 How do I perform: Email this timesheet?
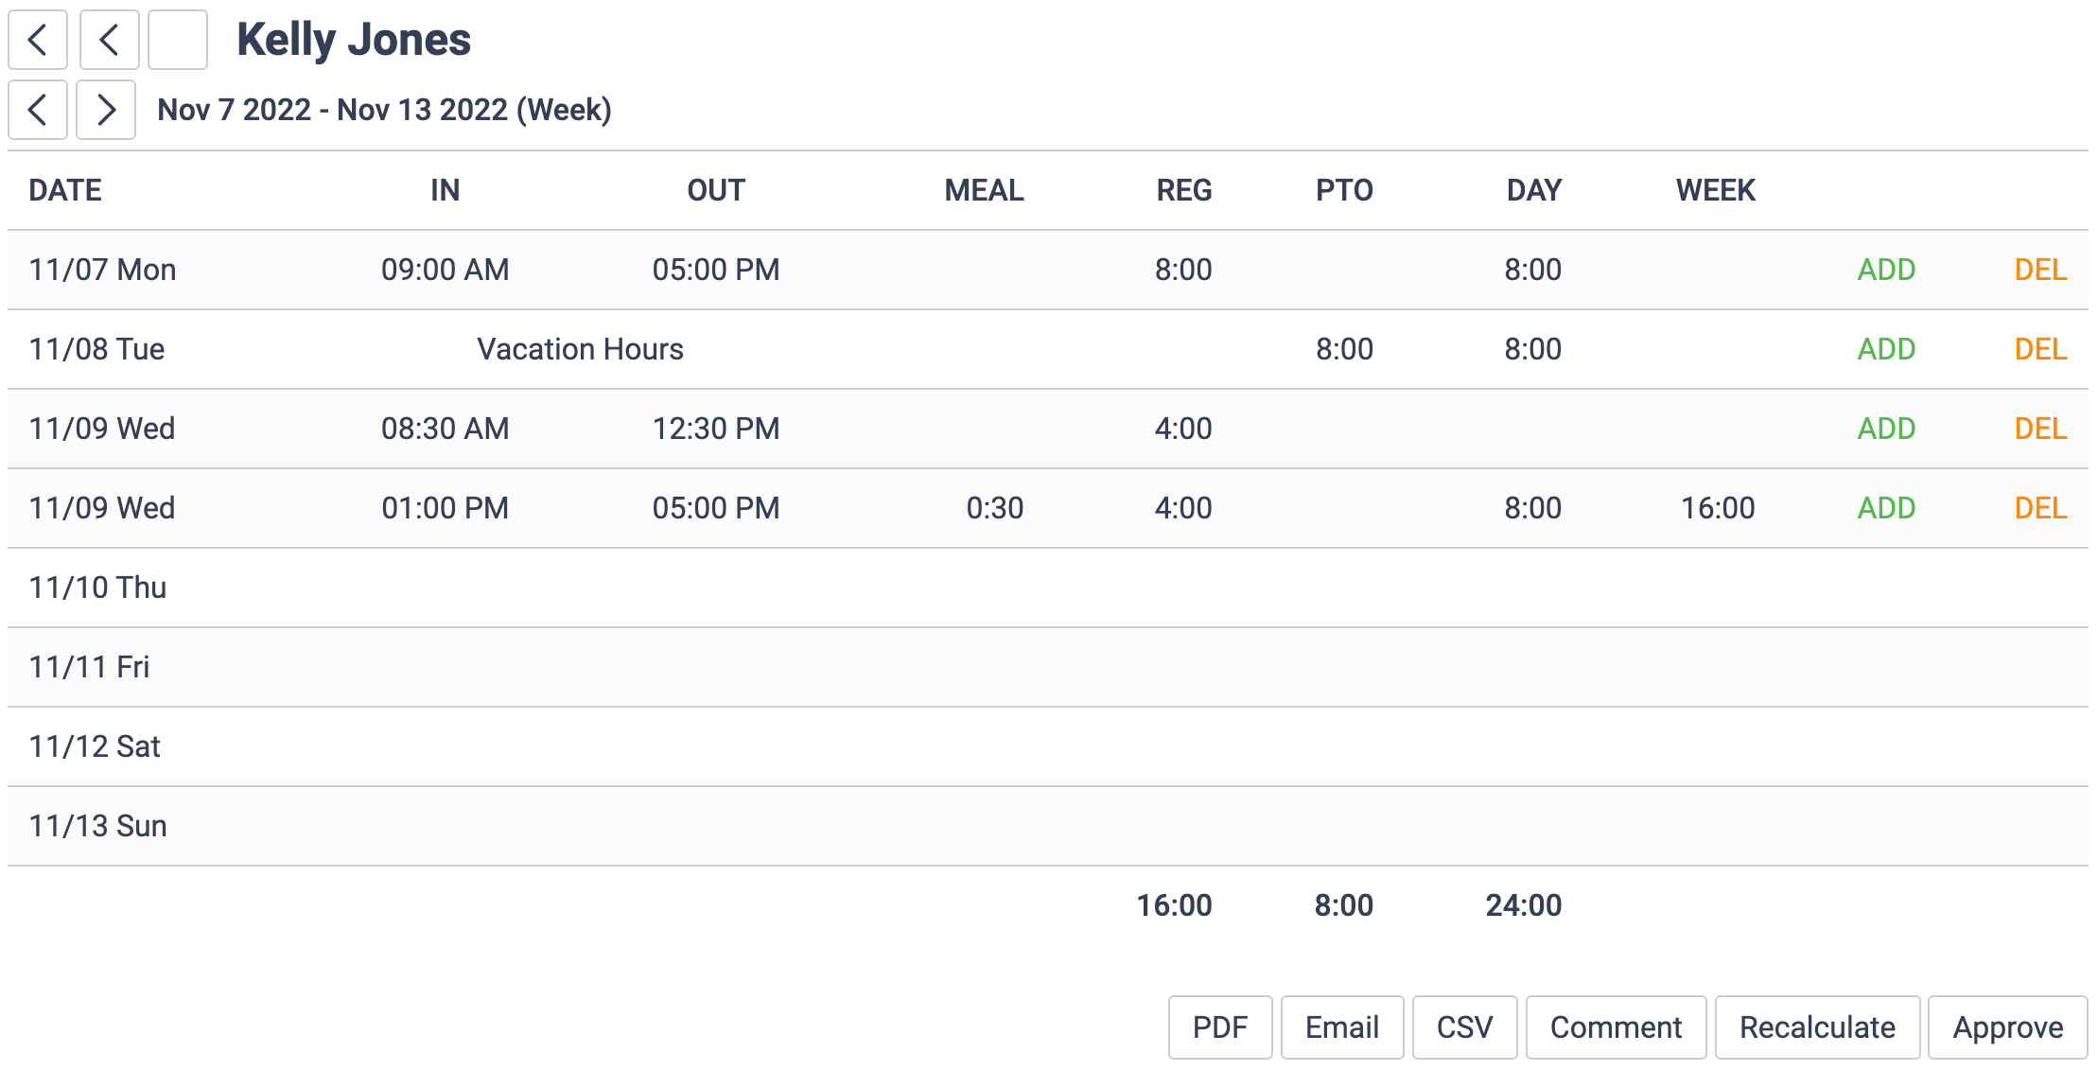pos(1341,1027)
